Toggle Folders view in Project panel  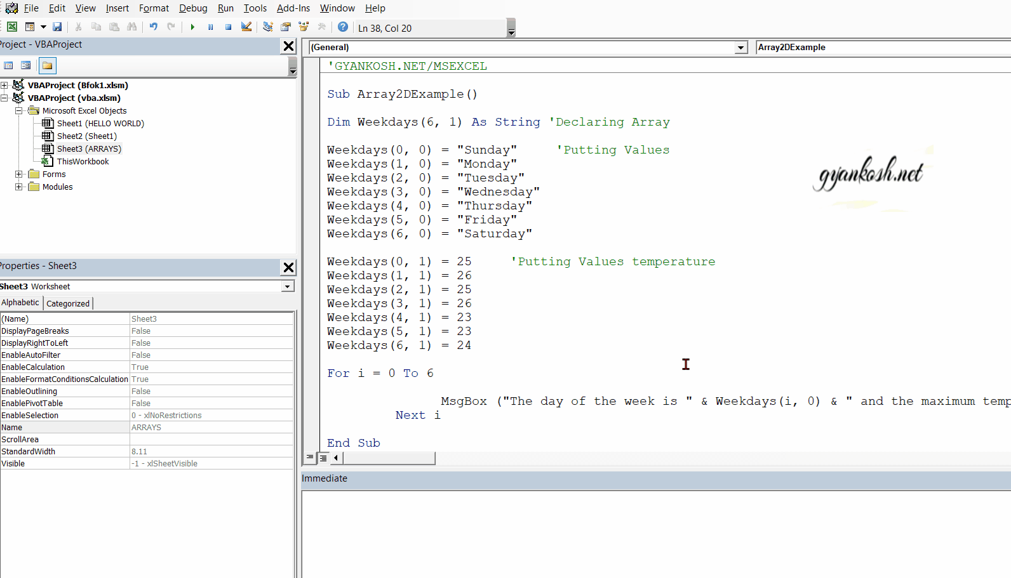48,65
